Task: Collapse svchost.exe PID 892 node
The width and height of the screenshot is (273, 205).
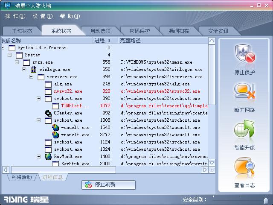Action: coord(39,99)
